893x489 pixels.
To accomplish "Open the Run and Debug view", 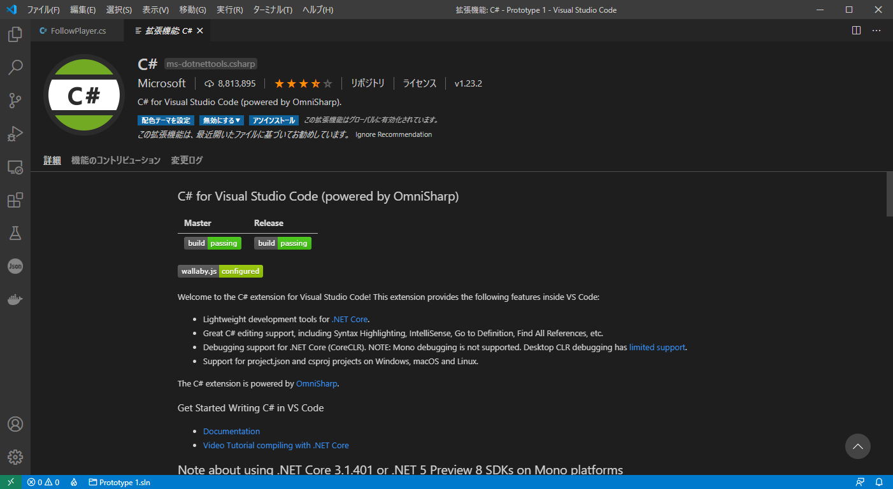I will [15, 134].
